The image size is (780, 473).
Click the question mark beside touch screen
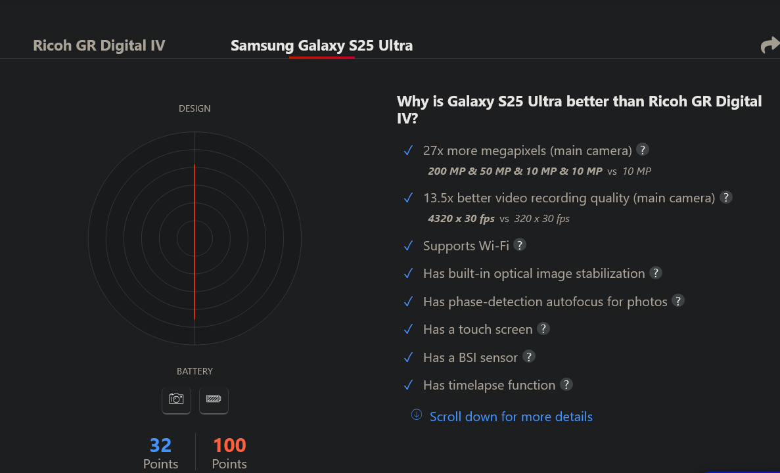click(543, 328)
